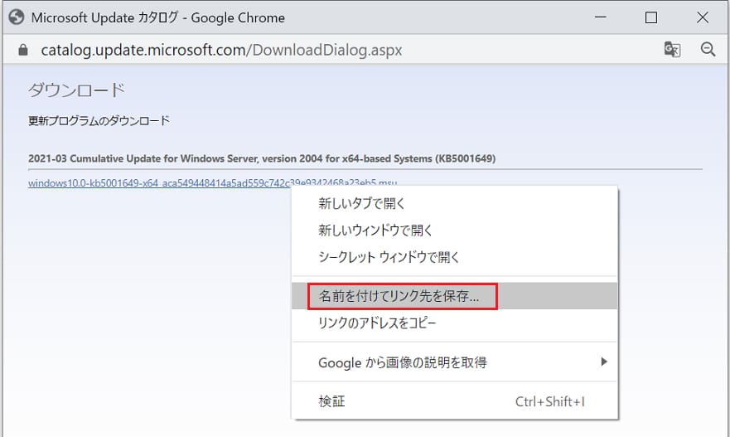The height and width of the screenshot is (437, 730).
Task: Click the windows10.0-kb5001649 .msu download link
Action: point(157,182)
